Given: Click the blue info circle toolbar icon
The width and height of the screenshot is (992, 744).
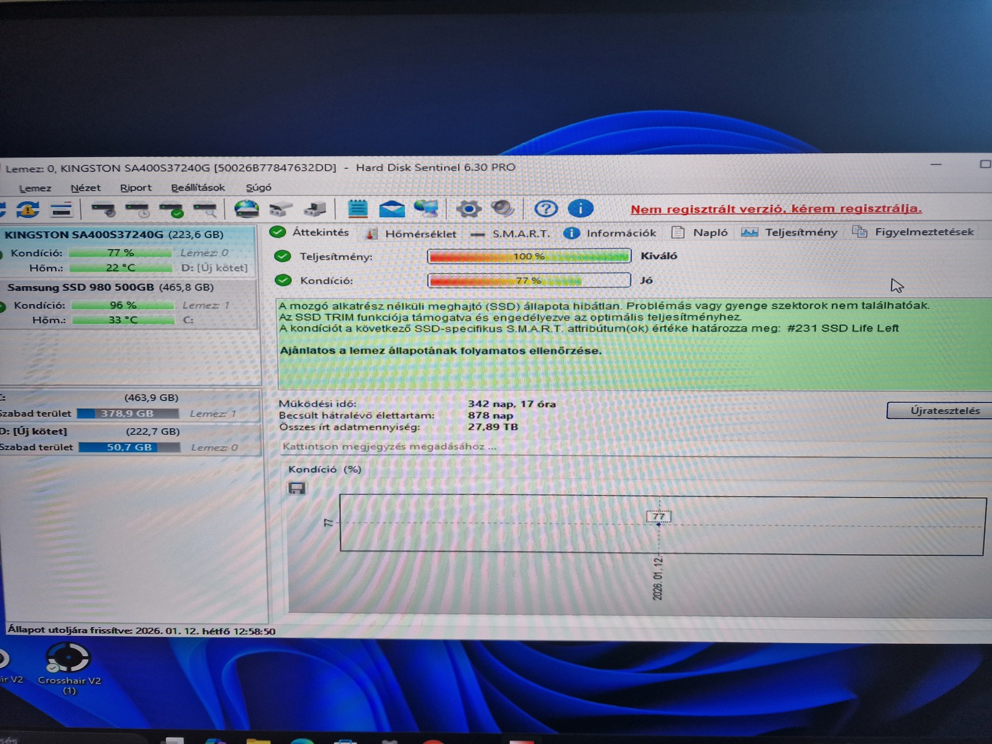Looking at the screenshot, I should point(580,208).
